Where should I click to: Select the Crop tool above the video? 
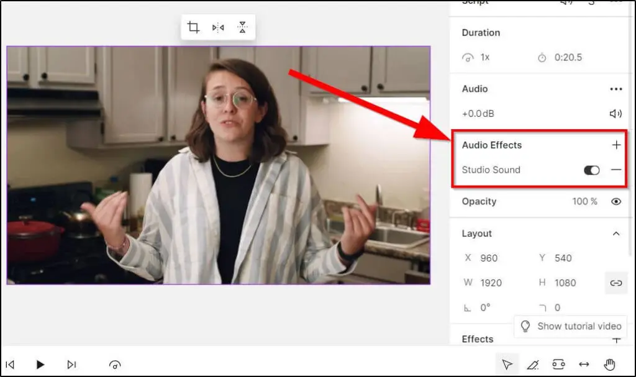193,27
